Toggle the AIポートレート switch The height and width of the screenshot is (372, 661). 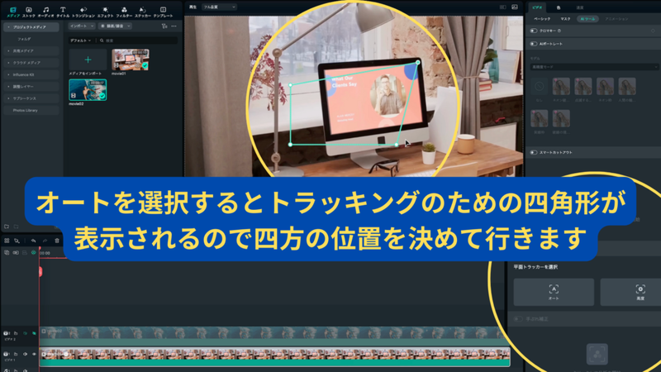[534, 44]
